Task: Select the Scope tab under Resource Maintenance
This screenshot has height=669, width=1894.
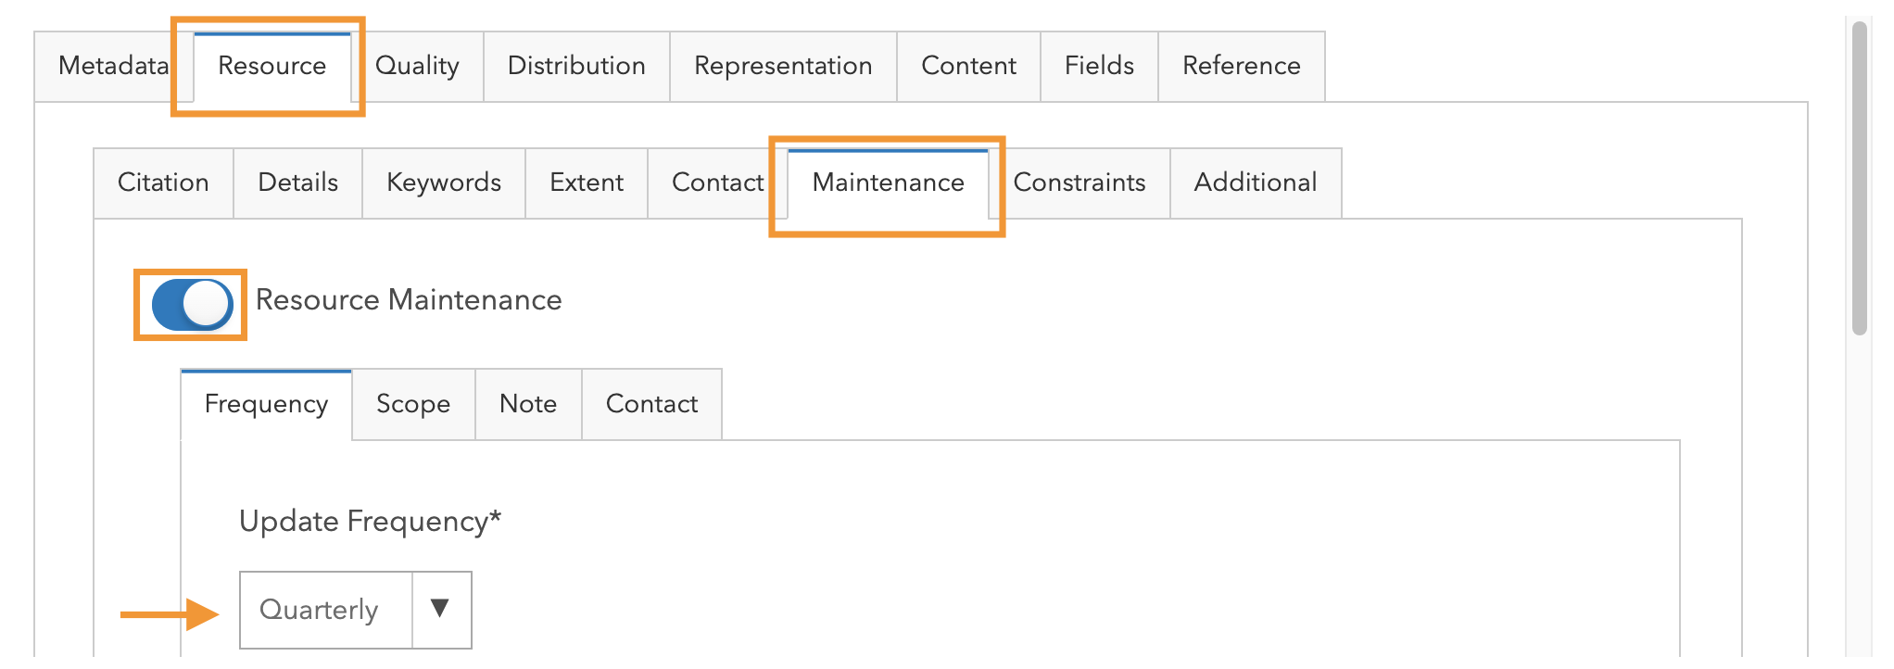Action: pos(413,404)
